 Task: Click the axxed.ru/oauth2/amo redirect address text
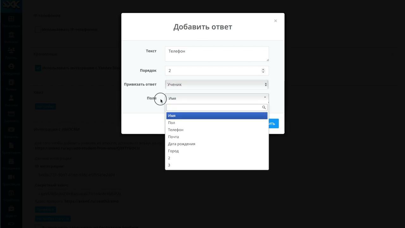(91, 201)
